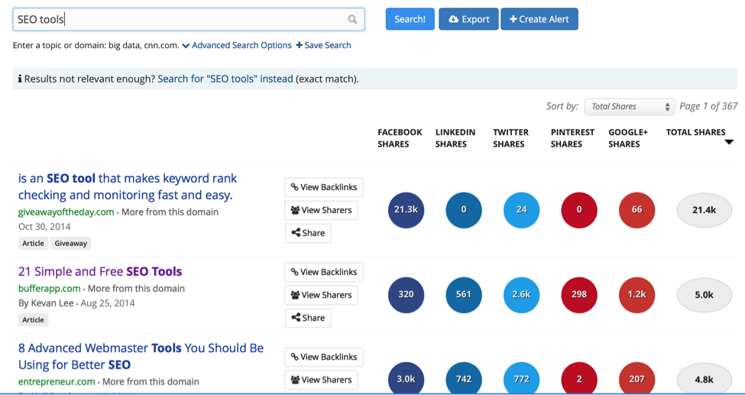
Task: Click the Export cloud download button
Action: coord(468,19)
